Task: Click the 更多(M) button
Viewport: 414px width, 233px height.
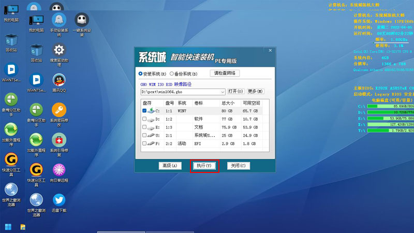Action: pyautogui.click(x=255, y=92)
